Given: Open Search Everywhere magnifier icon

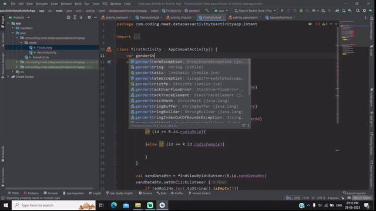Looking at the screenshot, I should (358, 11).
